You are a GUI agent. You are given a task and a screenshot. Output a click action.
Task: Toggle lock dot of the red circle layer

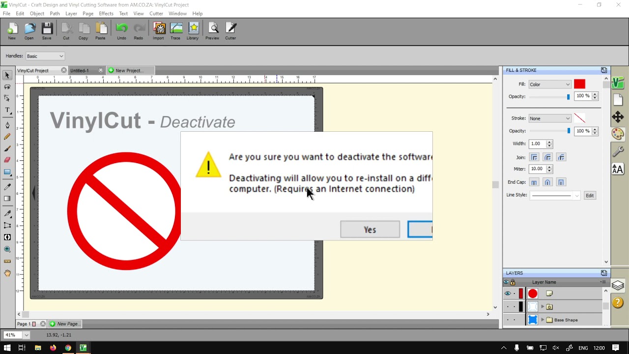pos(515,294)
